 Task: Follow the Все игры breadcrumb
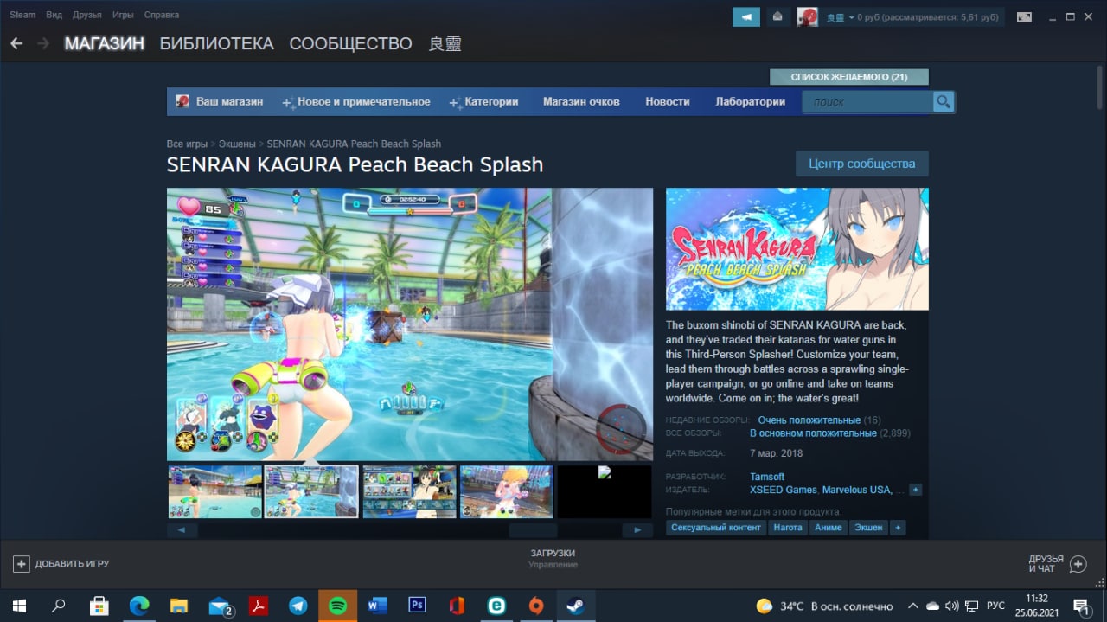tap(187, 144)
